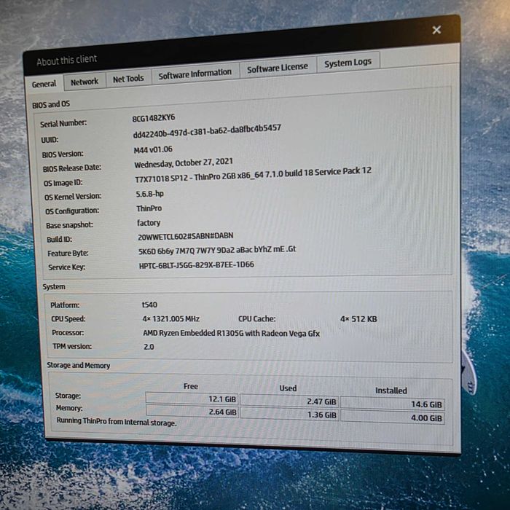Click Base snapshot value factory
Screen dimensions: 510x510
click(x=149, y=223)
